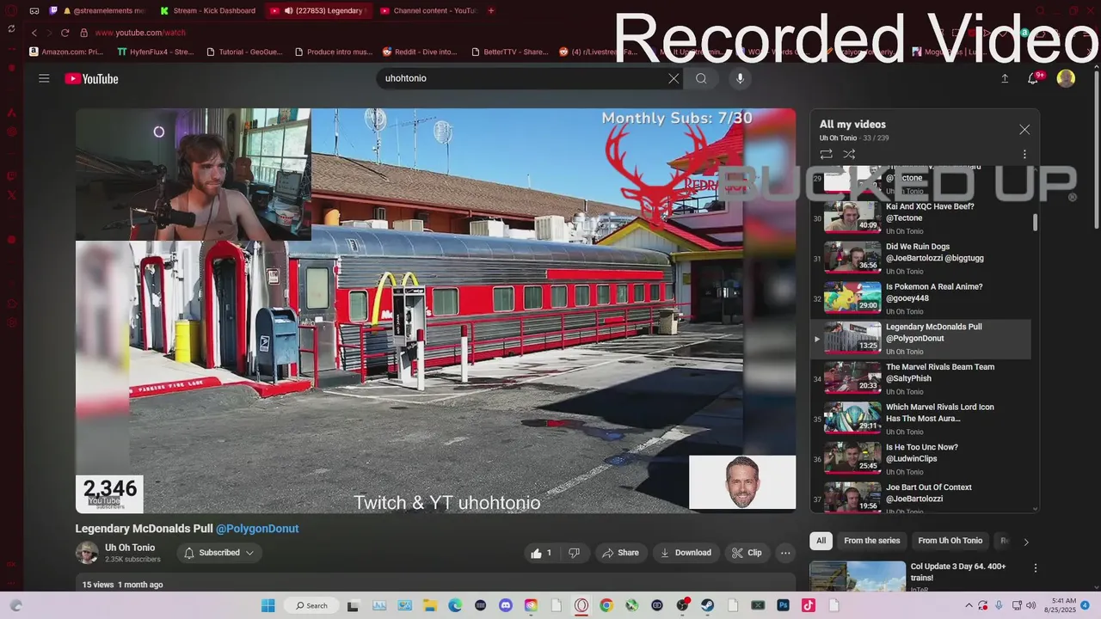
Task: Play Which Marvel Rivals Lord Icon video
Action: [x=920, y=419]
